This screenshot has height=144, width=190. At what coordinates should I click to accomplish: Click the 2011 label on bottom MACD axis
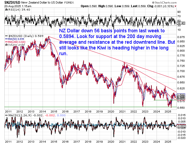tap(8, 142)
